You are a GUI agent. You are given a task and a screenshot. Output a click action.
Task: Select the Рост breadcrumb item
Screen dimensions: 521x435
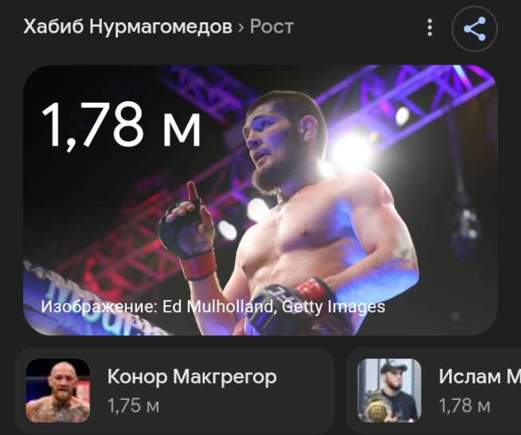272,27
